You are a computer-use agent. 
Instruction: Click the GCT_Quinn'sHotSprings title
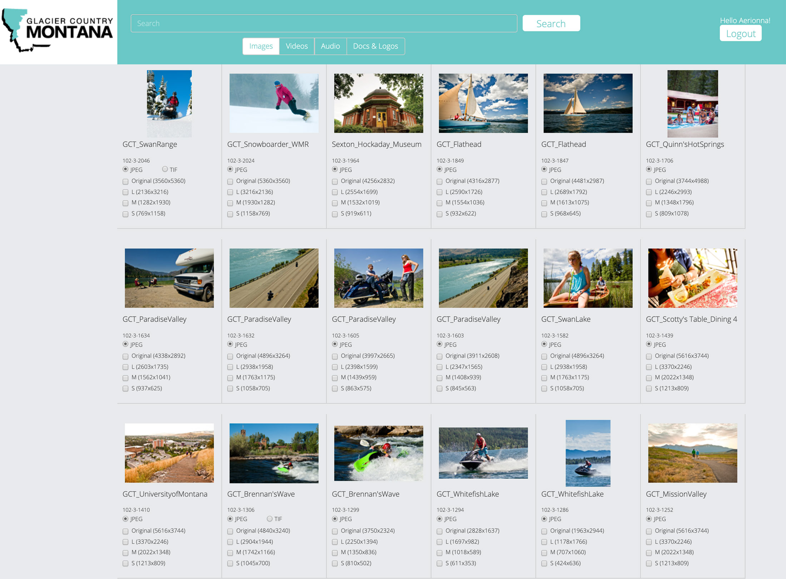pyautogui.click(x=685, y=144)
